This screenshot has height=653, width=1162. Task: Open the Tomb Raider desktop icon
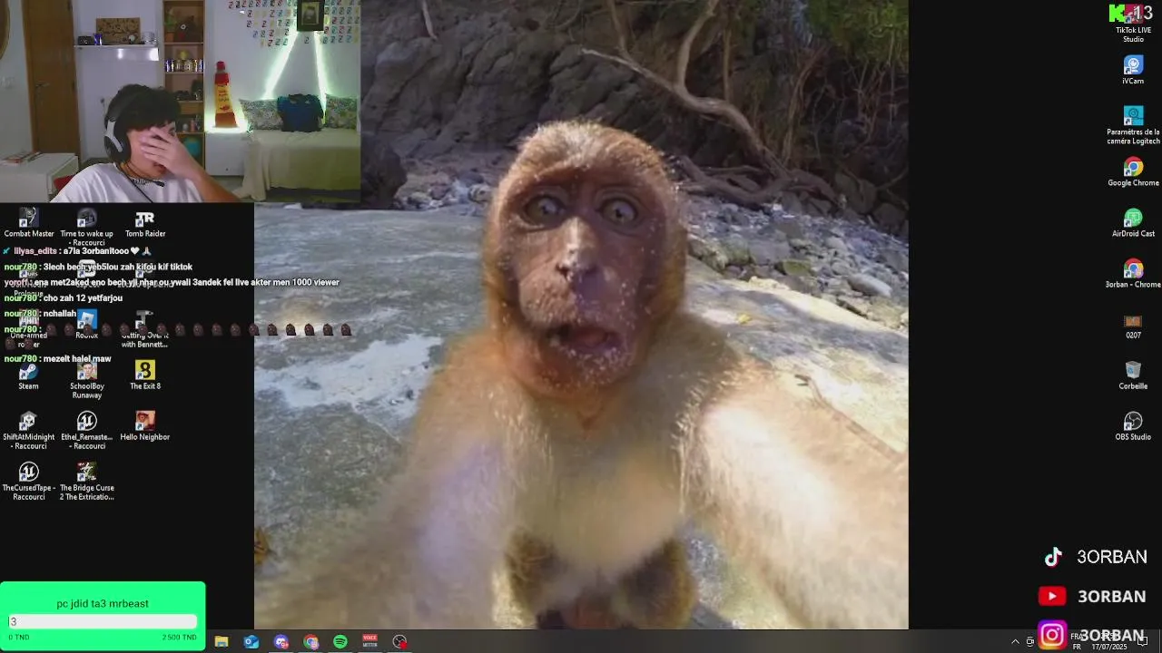tap(145, 223)
